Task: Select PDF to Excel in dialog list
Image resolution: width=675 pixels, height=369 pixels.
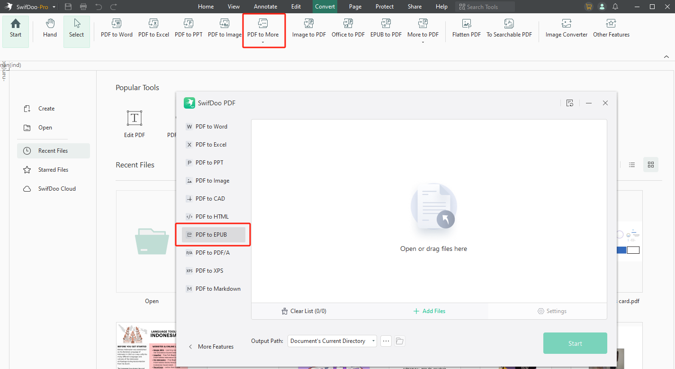Action: click(212, 145)
